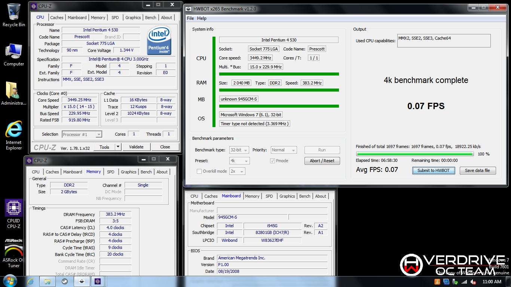Enable the Overkill mode checkbox

coord(199,171)
